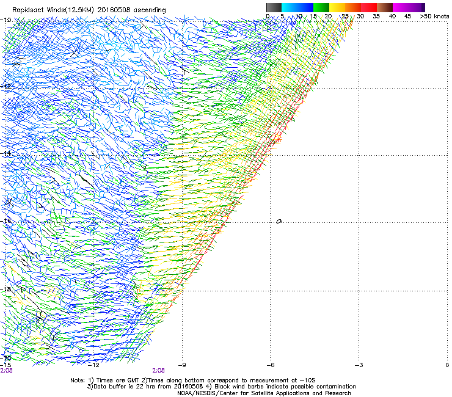Click the green 15-20 knots color band

click(321, 7)
